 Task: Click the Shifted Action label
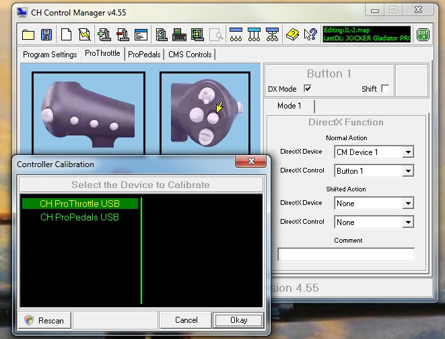click(346, 189)
